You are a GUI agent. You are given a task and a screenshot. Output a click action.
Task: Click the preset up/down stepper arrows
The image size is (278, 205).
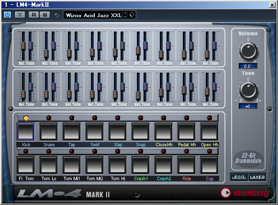click(125, 15)
